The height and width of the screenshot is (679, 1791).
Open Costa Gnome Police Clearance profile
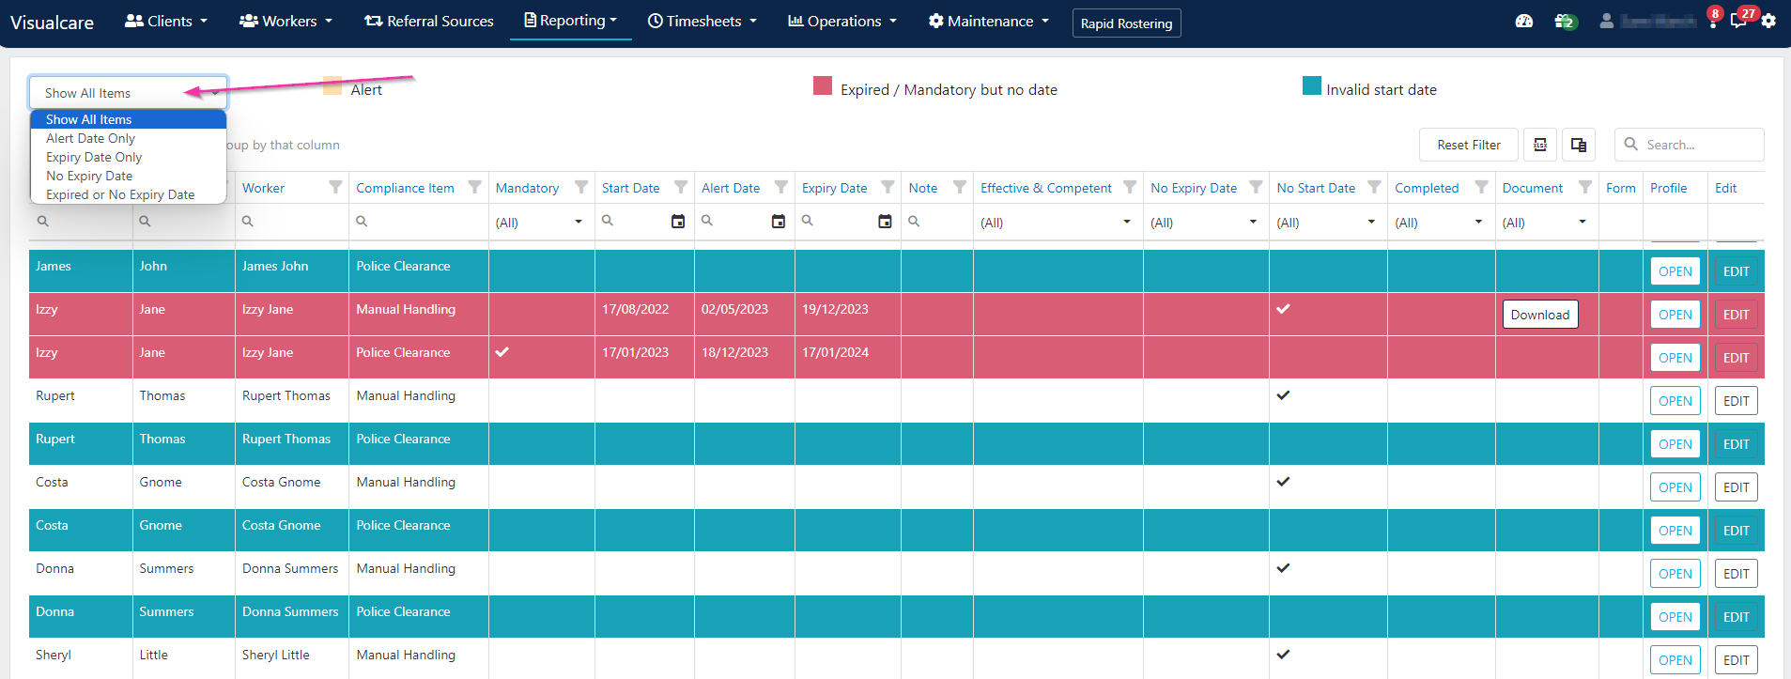pyautogui.click(x=1675, y=531)
